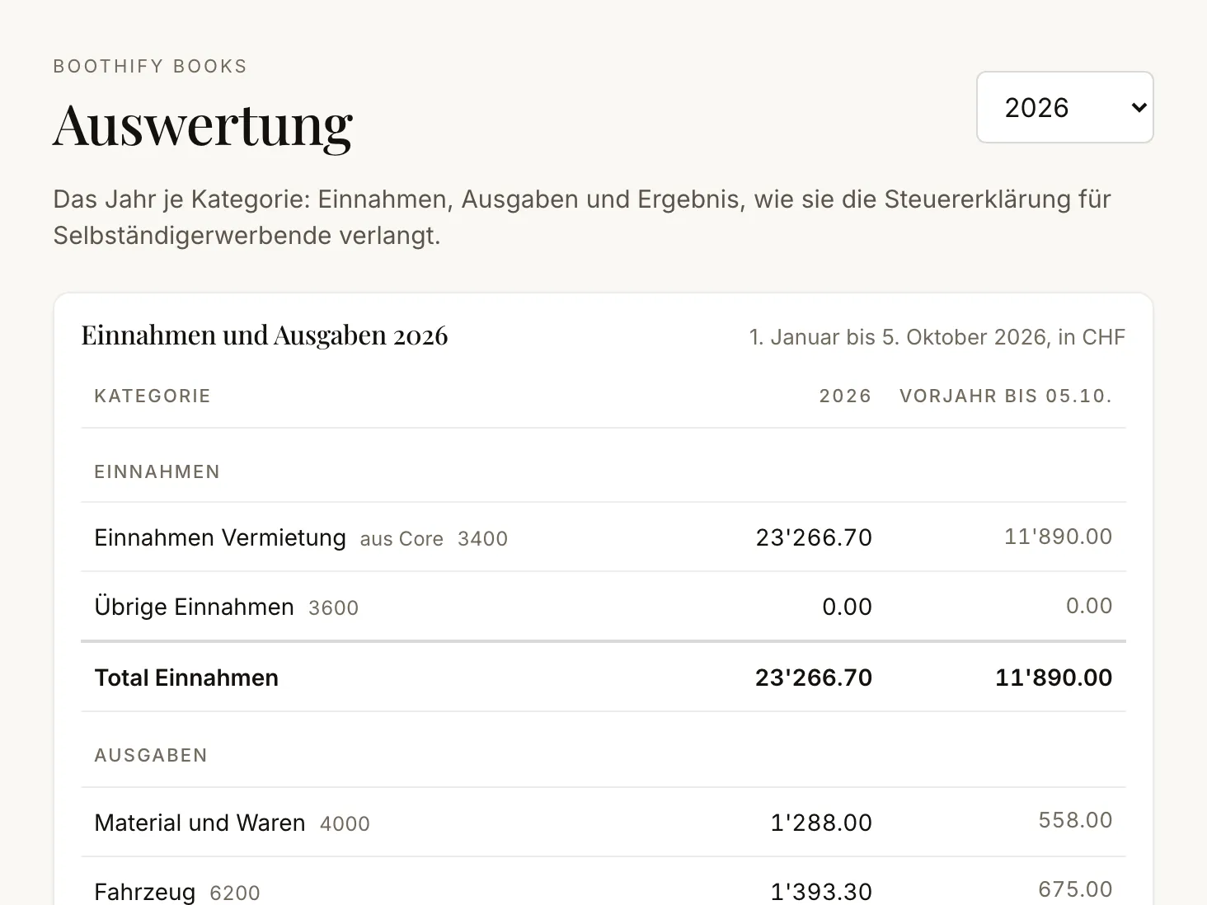Select the 'Einnahmen und Ausgaben 2026' title
Image resolution: width=1207 pixels, height=905 pixels.
[265, 335]
